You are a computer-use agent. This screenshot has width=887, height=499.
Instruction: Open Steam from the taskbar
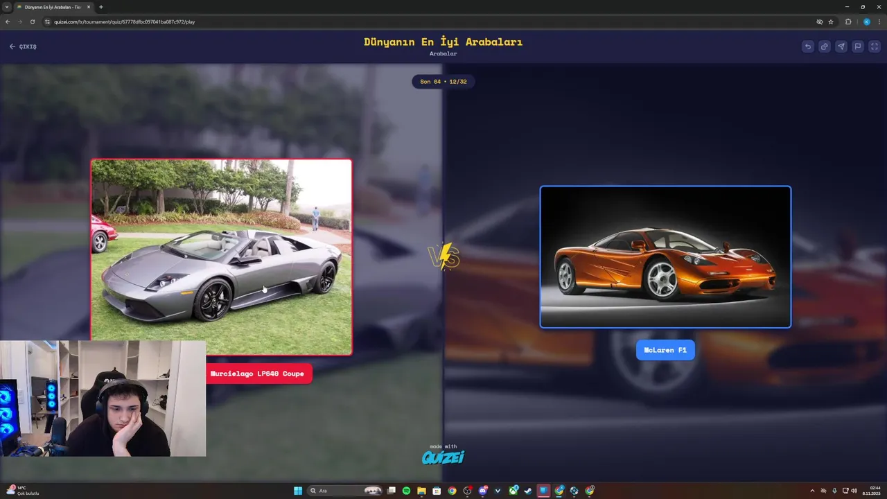pyautogui.click(x=529, y=491)
